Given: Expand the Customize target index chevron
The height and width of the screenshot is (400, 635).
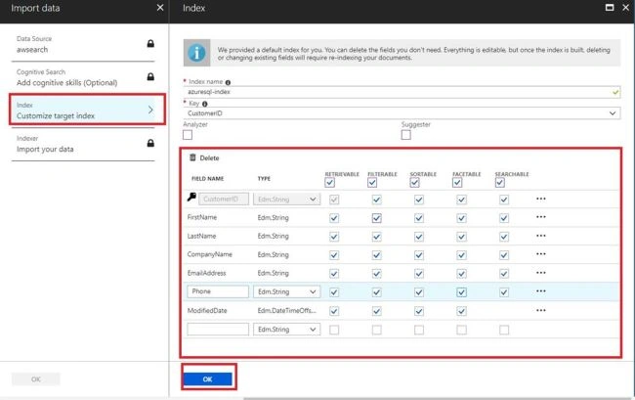Looking at the screenshot, I should click(150, 110).
